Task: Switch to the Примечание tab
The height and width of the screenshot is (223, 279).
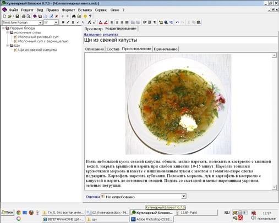Action: click(166, 49)
